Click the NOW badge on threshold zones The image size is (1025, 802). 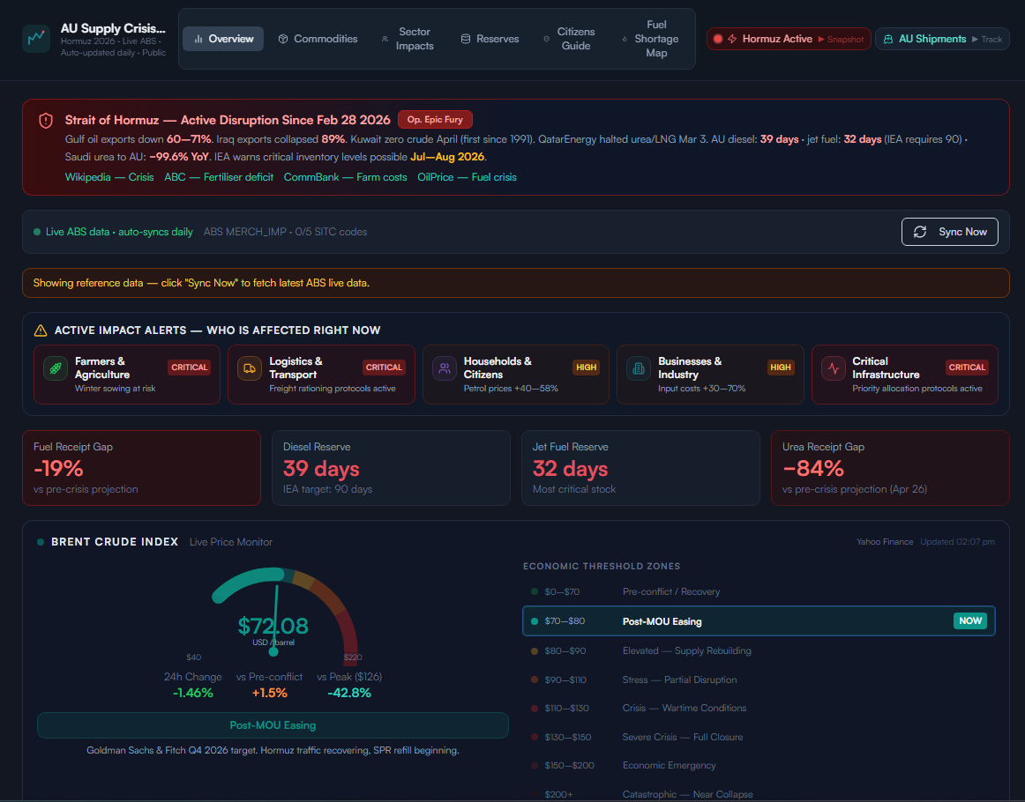(x=970, y=621)
